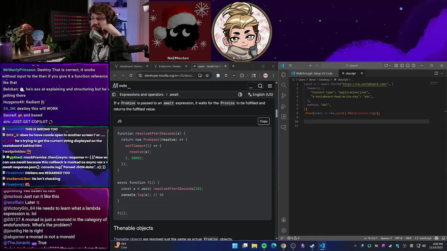Click empty line 10 in code editor
Screen dimensions: 447x251
pos(366,121)
